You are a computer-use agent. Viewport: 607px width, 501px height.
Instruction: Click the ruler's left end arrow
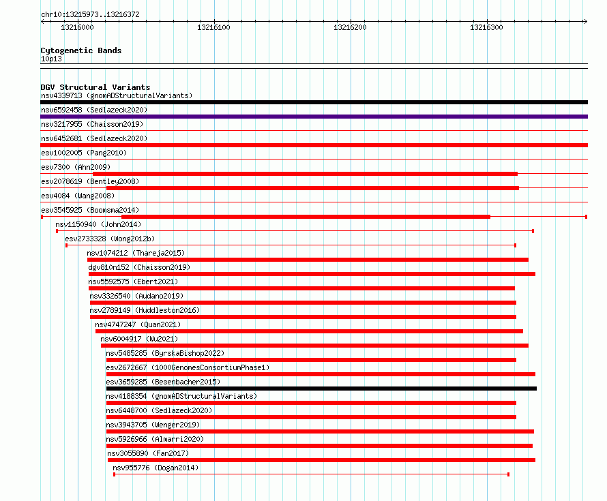pyautogui.click(x=42, y=21)
